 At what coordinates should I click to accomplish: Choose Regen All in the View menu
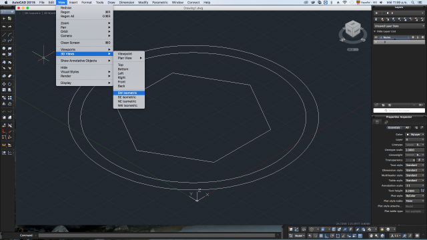(x=85, y=16)
